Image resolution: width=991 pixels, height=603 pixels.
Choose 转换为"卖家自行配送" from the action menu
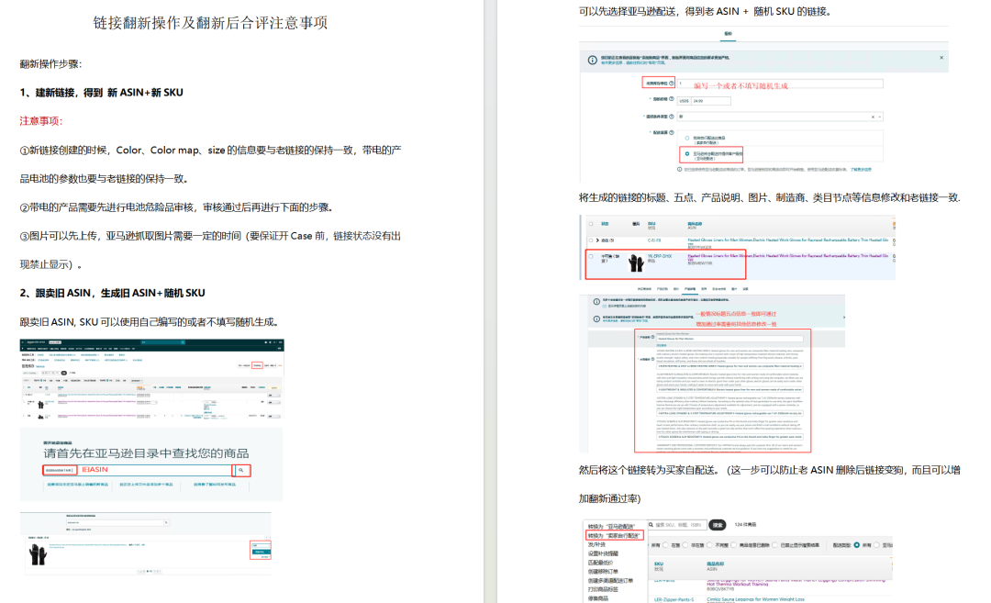(614, 535)
